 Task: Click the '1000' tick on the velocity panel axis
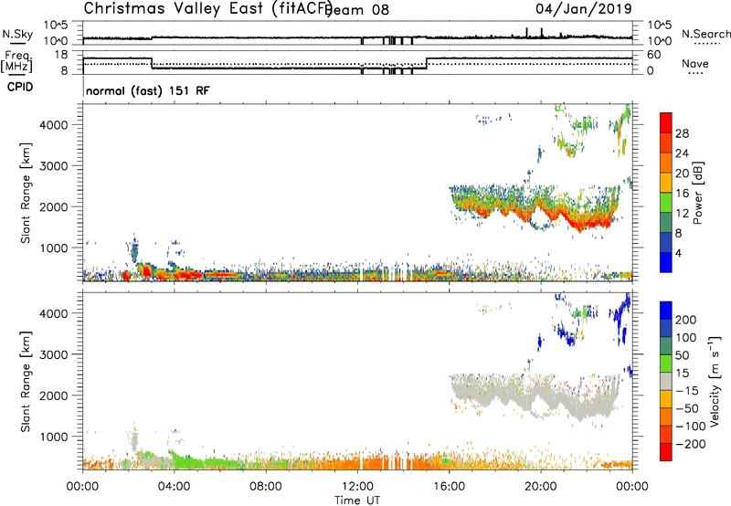53,437
